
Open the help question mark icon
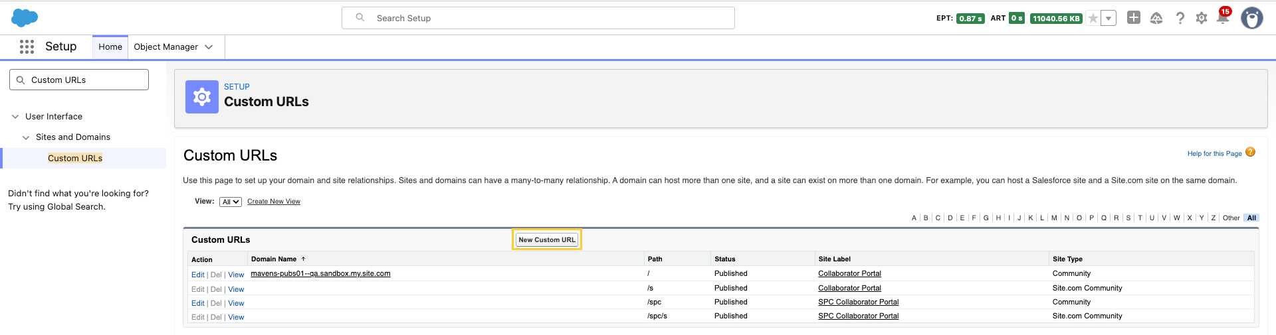(x=1180, y=18)
